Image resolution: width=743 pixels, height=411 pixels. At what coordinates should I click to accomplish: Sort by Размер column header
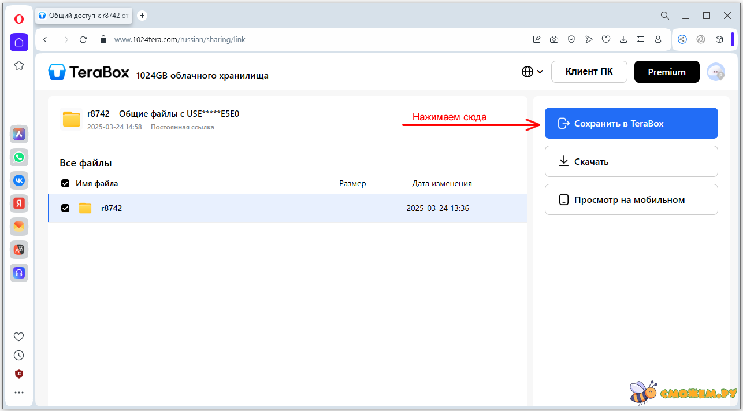pos(352,183)
